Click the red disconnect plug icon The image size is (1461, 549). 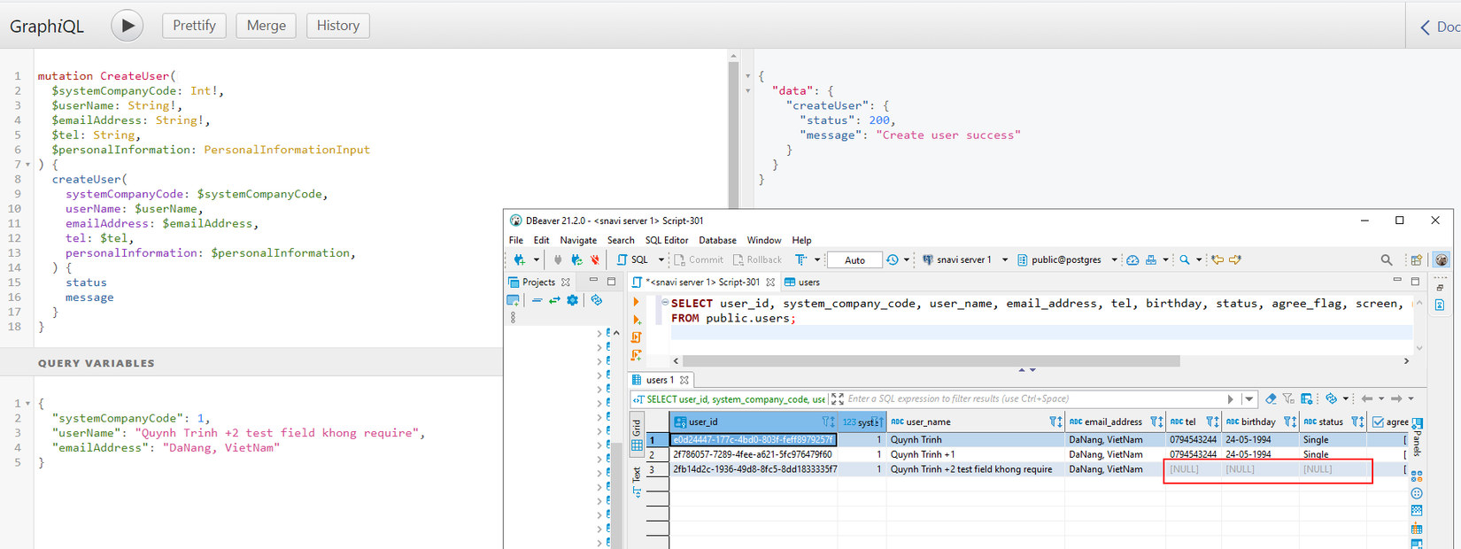(x=595, y=260)
